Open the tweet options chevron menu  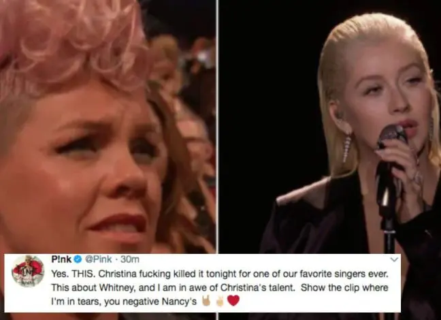pyautogui.click(x=395, y=259)
